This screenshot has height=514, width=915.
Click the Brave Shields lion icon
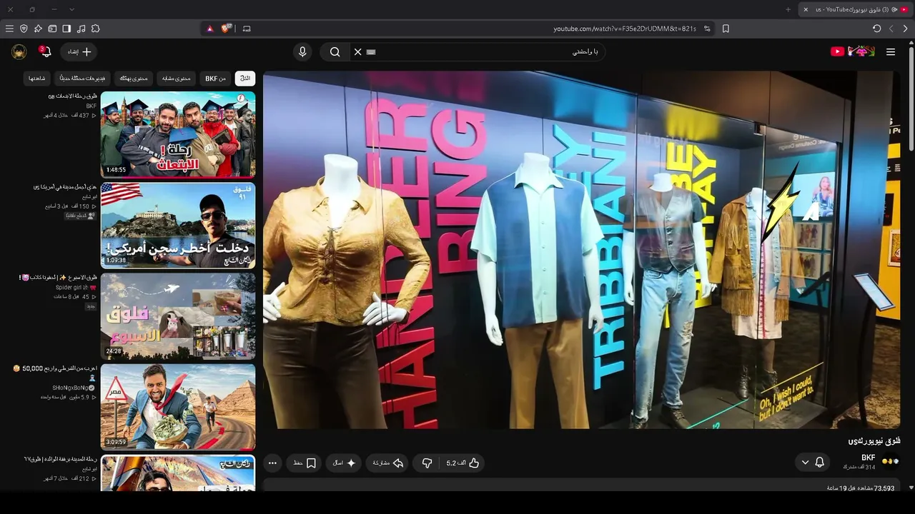click(x=226, y=29)
